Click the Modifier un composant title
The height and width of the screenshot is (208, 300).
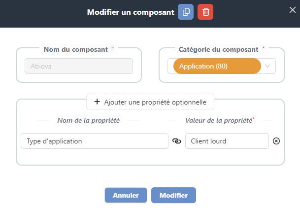(x=130, y=12)
